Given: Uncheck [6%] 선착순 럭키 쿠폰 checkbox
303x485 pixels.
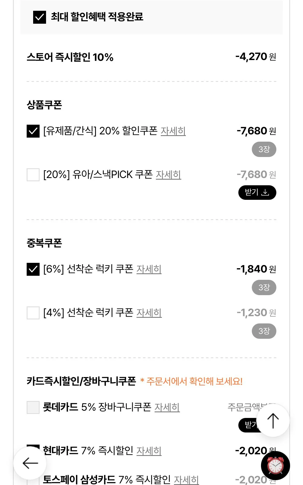Looking at the screenshot, I should [x=33, y=269].
